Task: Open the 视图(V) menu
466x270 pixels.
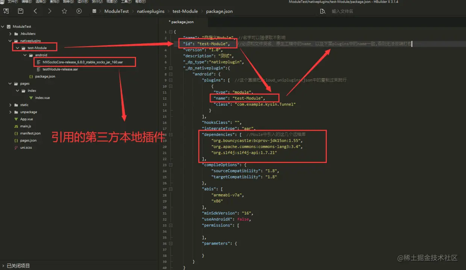Action: (111, 2)
